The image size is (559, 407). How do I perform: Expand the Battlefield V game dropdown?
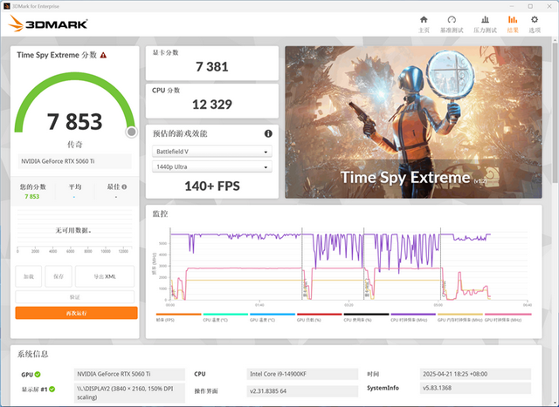click(212, 151)
